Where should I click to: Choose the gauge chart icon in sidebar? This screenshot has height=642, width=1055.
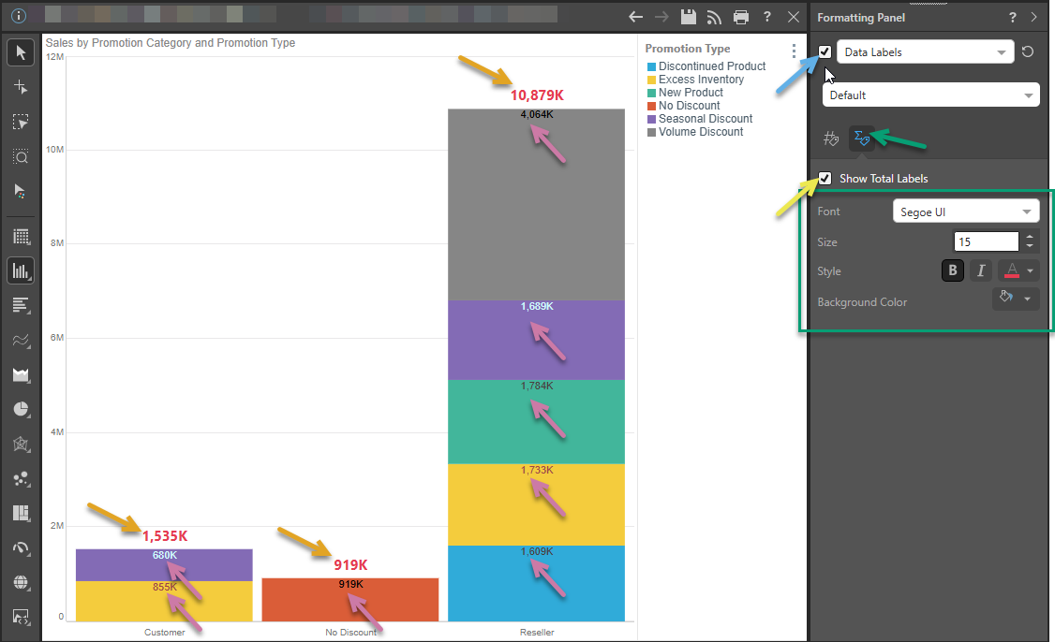coord(21,547)
